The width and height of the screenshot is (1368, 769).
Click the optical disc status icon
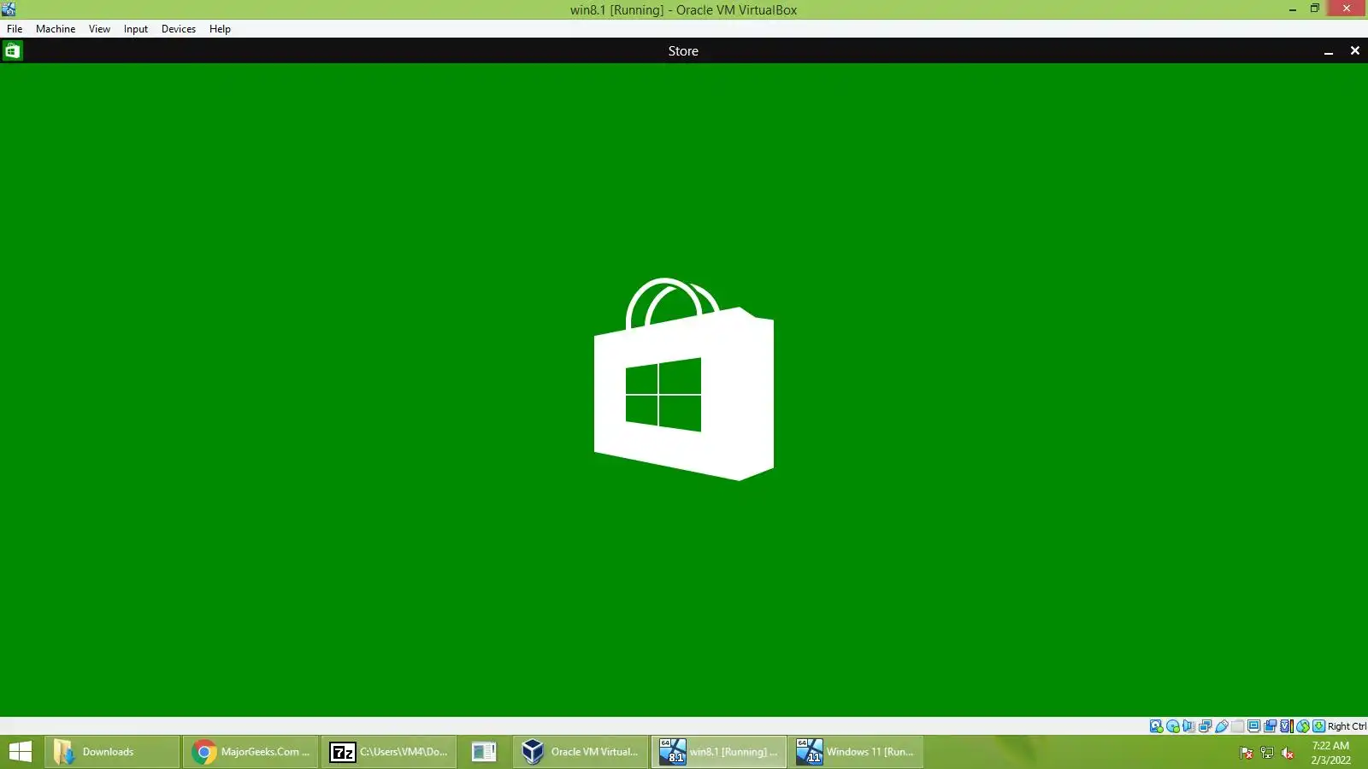point(1173,726)
